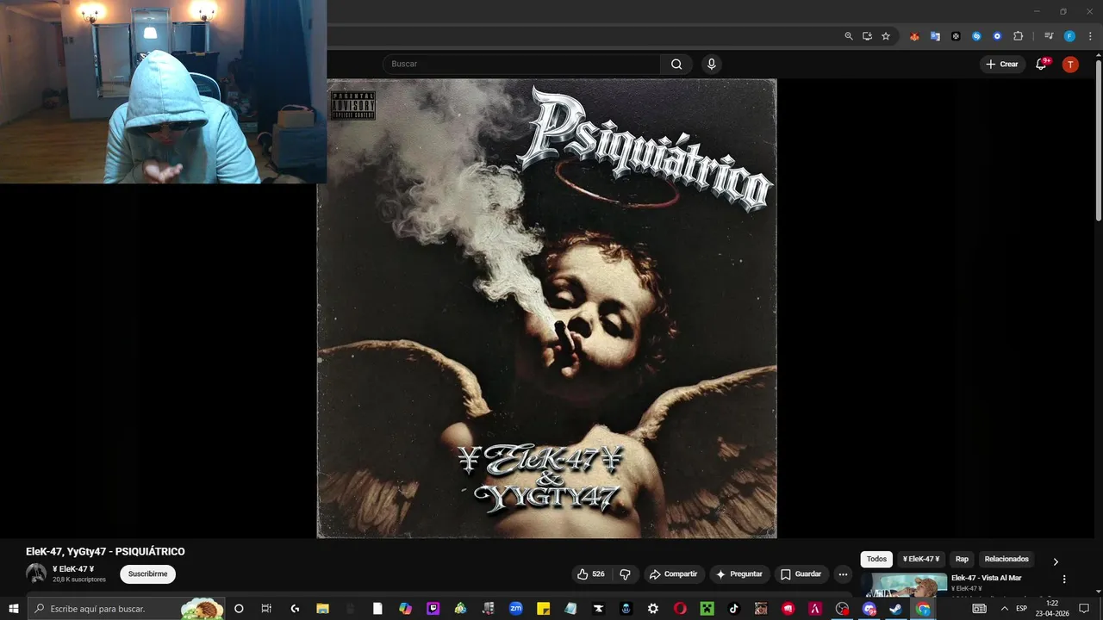
Task: Focus the Buscar search field
Action: (x=521, y=64)
